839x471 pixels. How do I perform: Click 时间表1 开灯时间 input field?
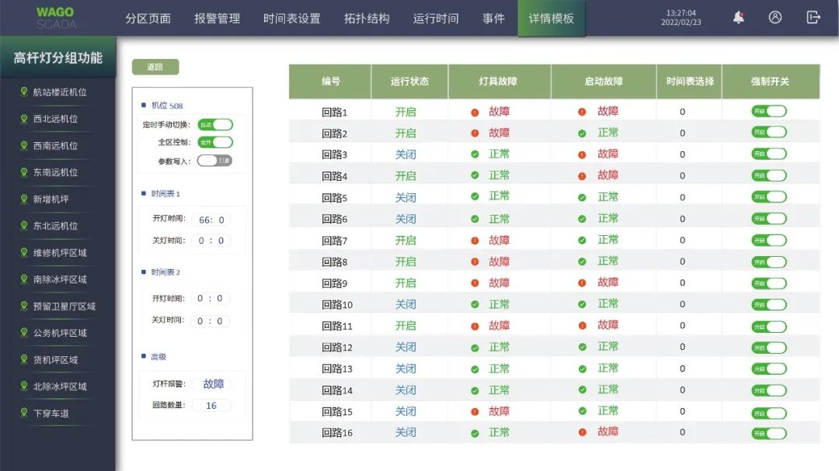pyautogui.click(x=211, y=220)
